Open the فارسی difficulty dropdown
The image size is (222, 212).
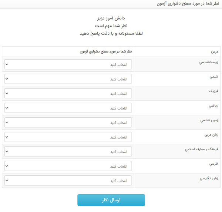(68, 166)
